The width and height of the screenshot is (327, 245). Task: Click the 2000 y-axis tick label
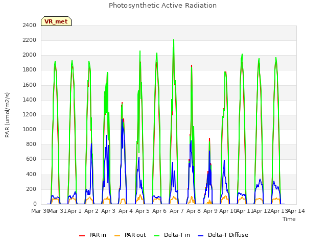(x=30, y=55)
